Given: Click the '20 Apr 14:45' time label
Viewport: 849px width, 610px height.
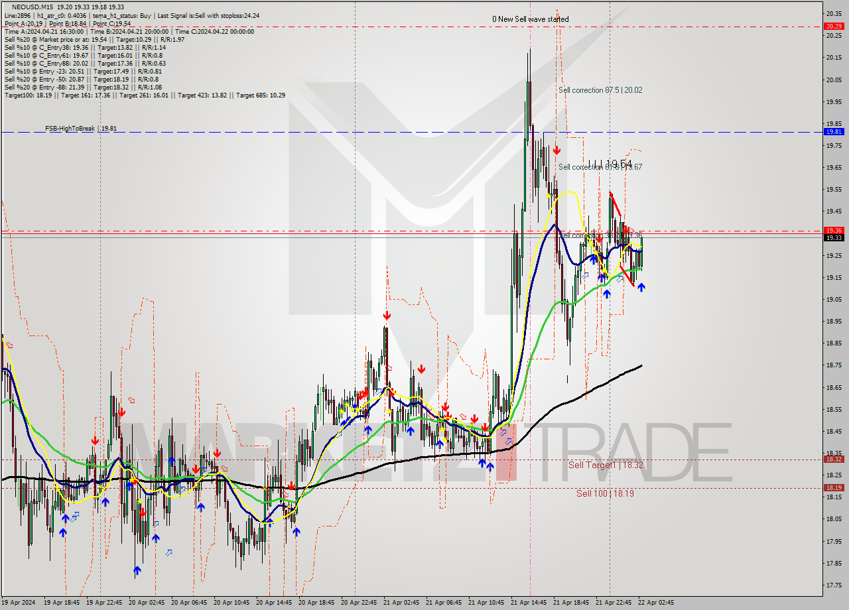Looking at the screenshot, I should 275,603.
